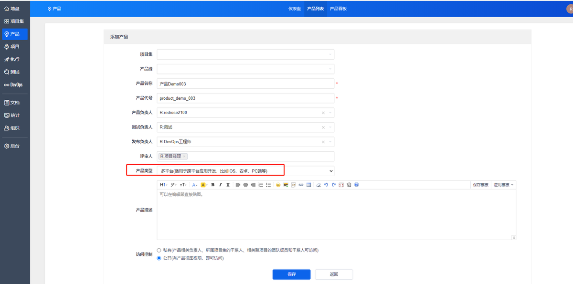Click the 产品 breadcrumb in top bar
This screenshot has width=573, height=284.
(54, 9)
